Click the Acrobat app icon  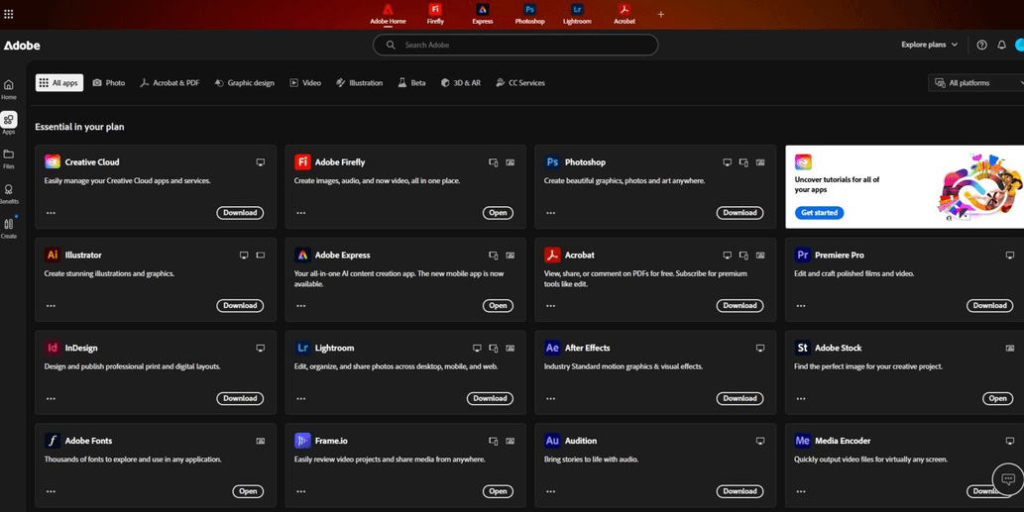pyautogui.click(x=552, y=256)
